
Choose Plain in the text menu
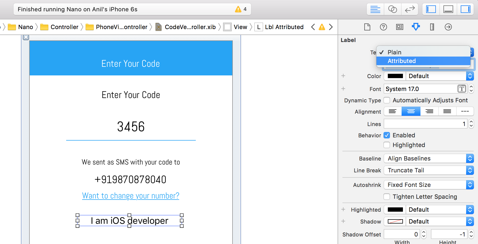pyautogui.click(x=394, y=52)
